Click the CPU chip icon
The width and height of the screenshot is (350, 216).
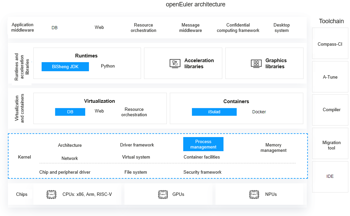click(51, 194)
